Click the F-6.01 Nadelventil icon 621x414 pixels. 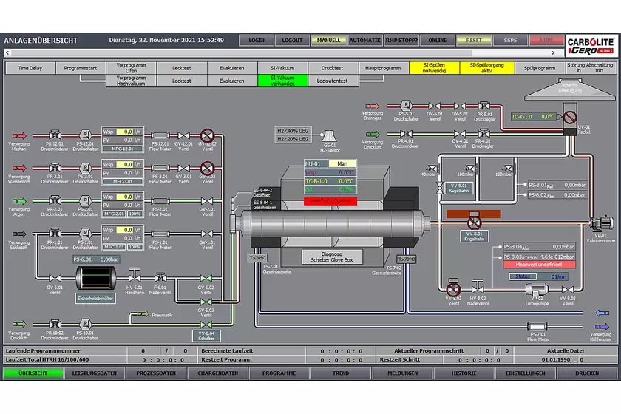tap(160, 277)
